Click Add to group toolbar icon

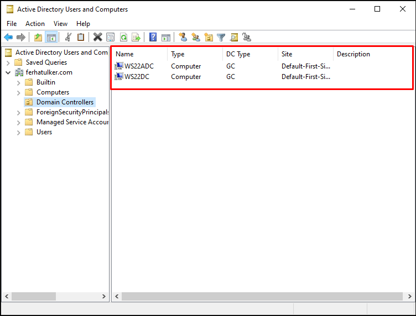(247, 38)
